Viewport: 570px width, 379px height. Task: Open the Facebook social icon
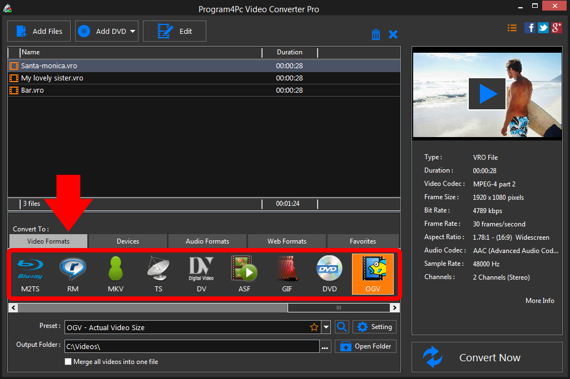pyautogui.click(x=530, y=28)
